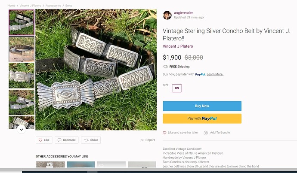Open PayPal Learn More link
The height and width of the screenshot is (173, 297).
[x=215, y=74]
